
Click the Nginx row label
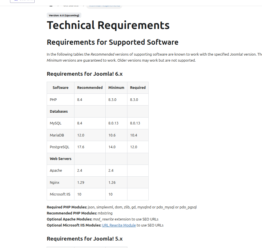point(55,182)
